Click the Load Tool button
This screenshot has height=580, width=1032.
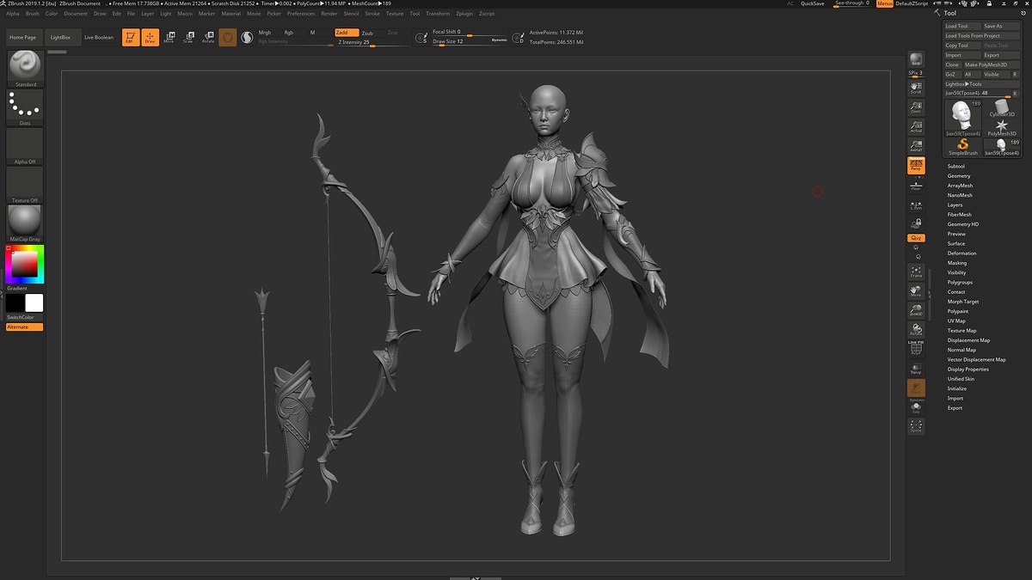click(x=962, y=26)
